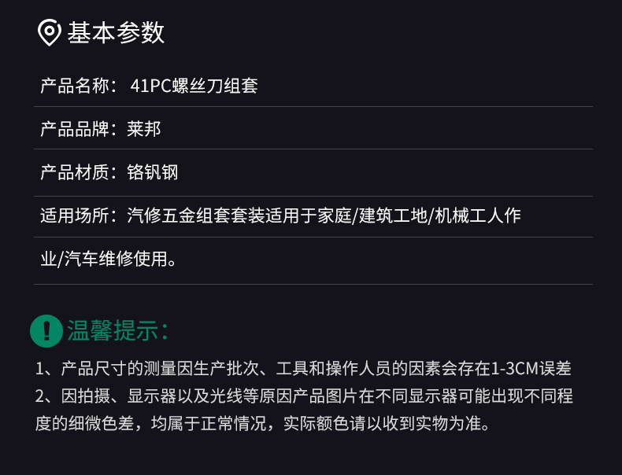The height and width of the screenshot is (475, 622).
Task: Click the 业/汽车维修使用 line
Action: [x=108, y=259]
